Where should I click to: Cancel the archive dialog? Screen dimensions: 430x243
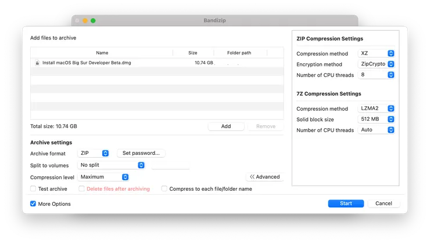coord(384,204)
